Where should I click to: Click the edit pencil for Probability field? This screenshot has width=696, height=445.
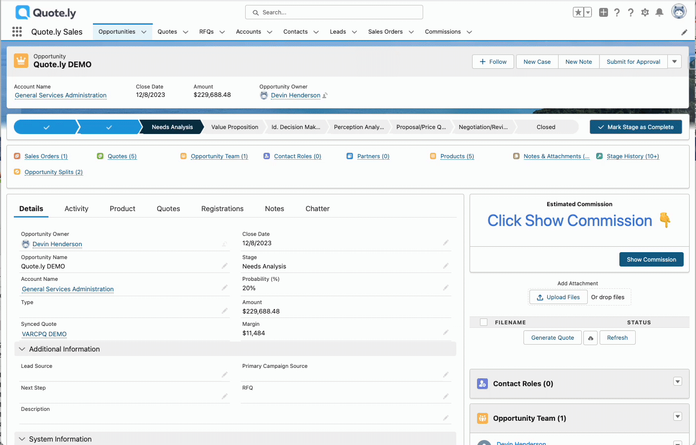(446, 288)
